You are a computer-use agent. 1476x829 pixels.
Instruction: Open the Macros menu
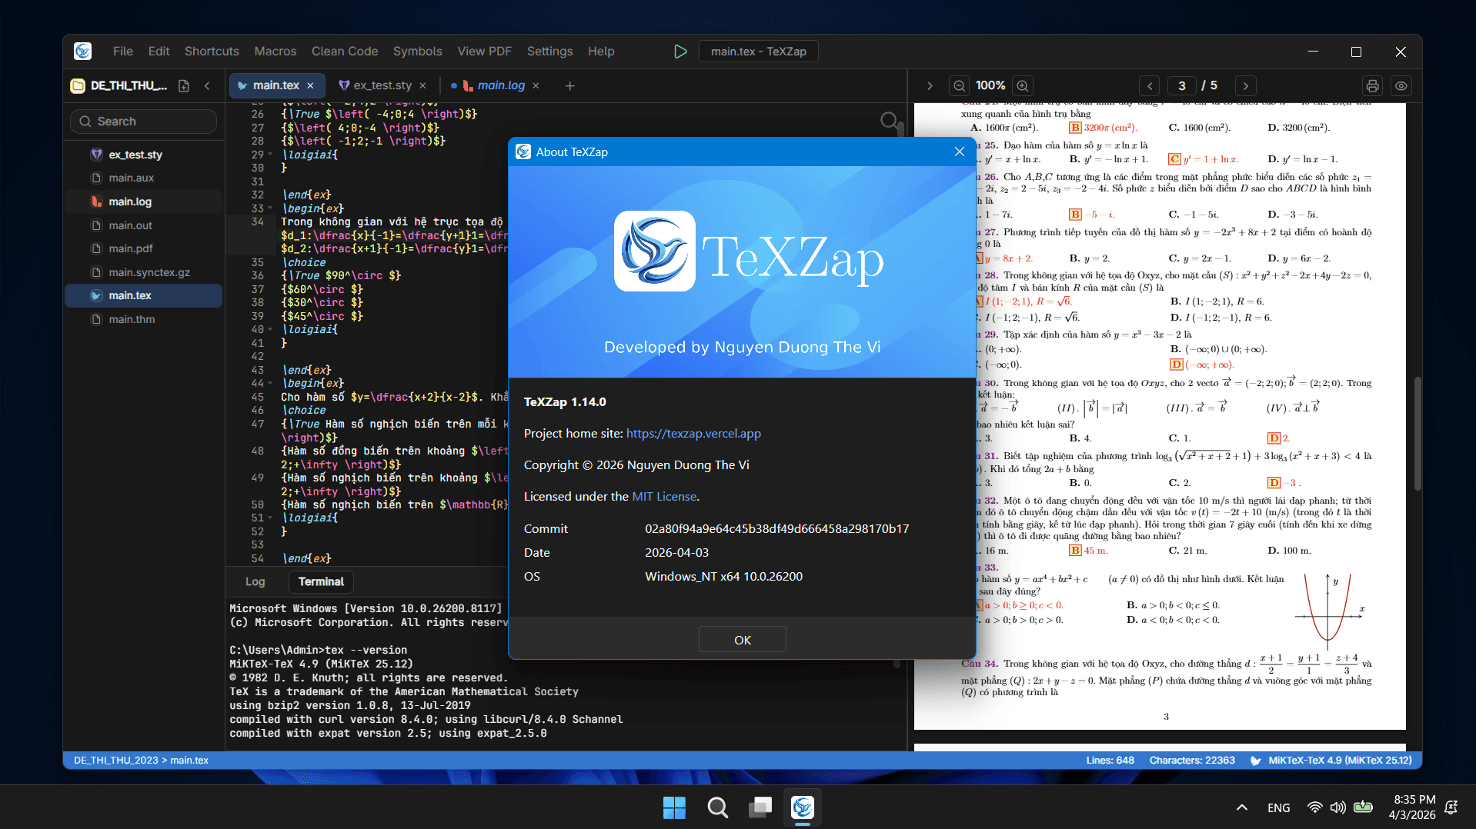(275, 52)
